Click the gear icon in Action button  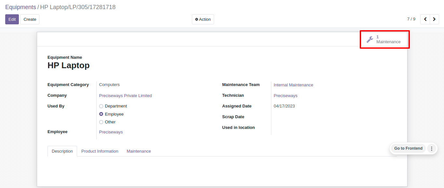click(x=196, y=19)
